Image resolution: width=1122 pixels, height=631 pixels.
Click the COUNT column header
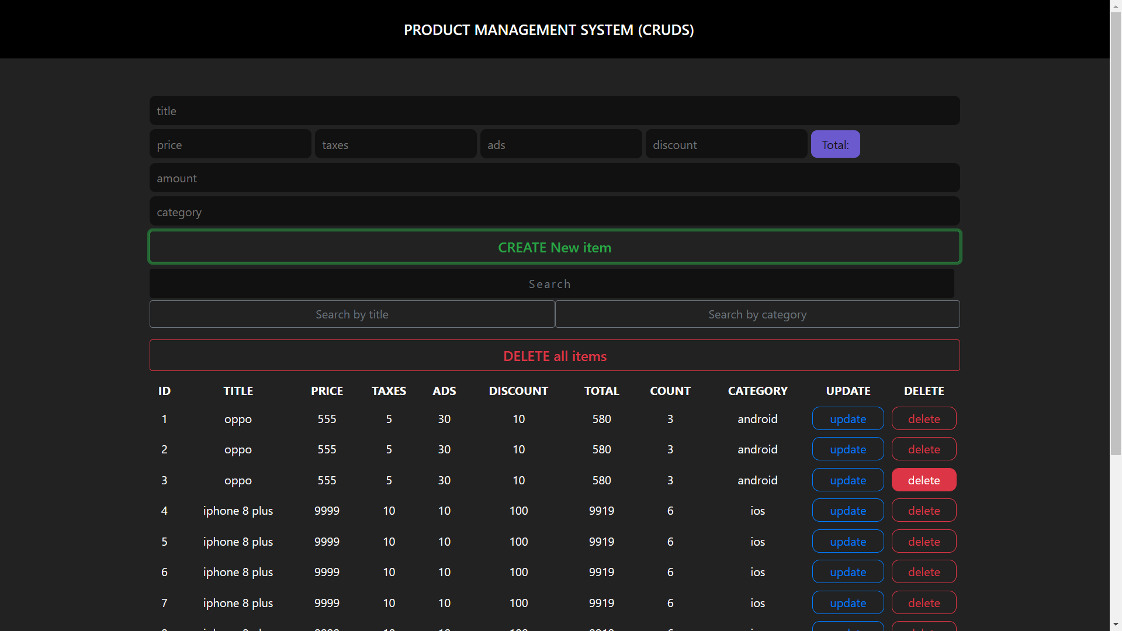[670, 391]
